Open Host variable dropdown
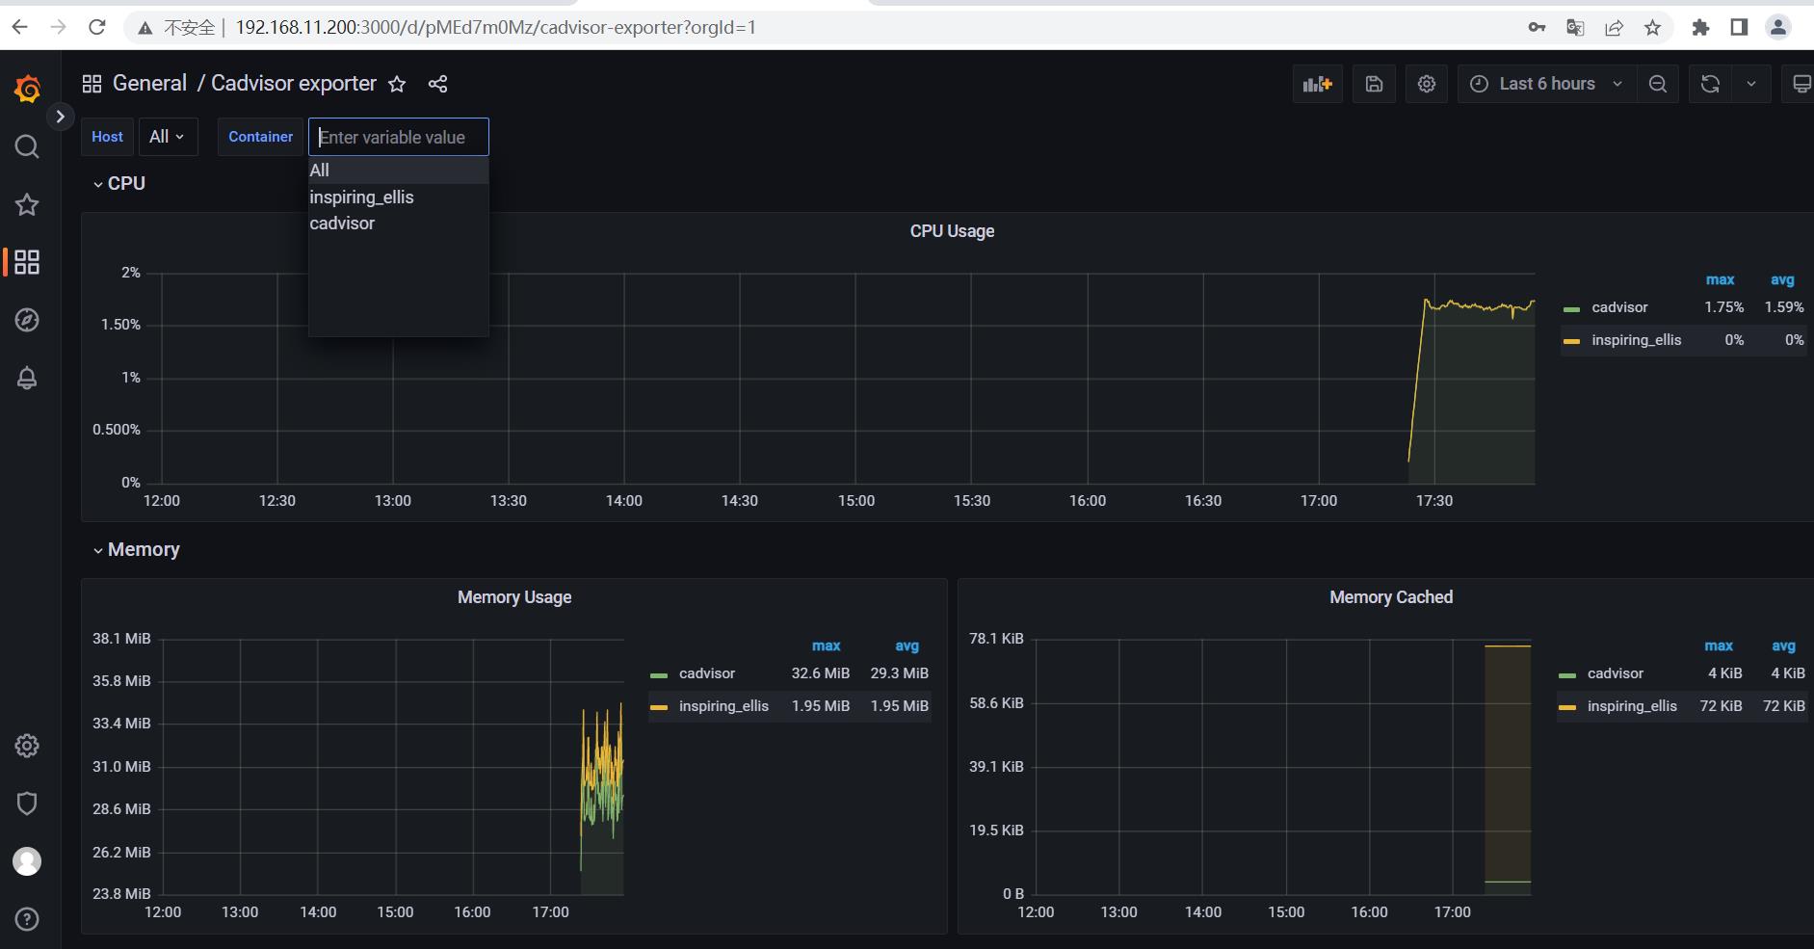This screenshot has height=949, width=1814. click(168, 137)
